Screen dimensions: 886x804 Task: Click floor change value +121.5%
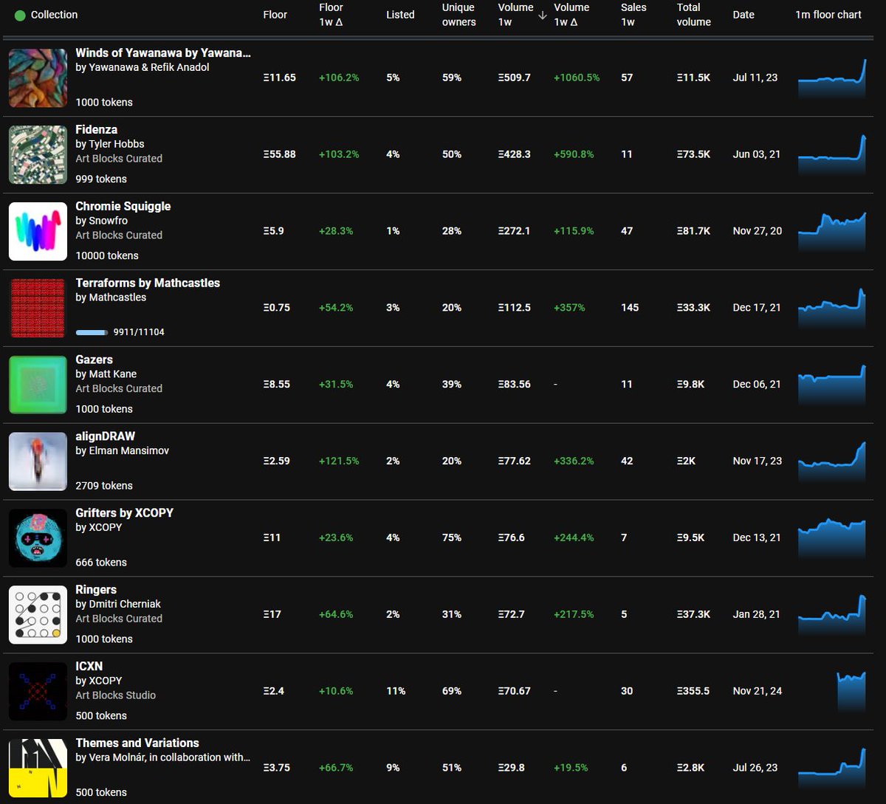pyautogui.click(x=339, y=461)
